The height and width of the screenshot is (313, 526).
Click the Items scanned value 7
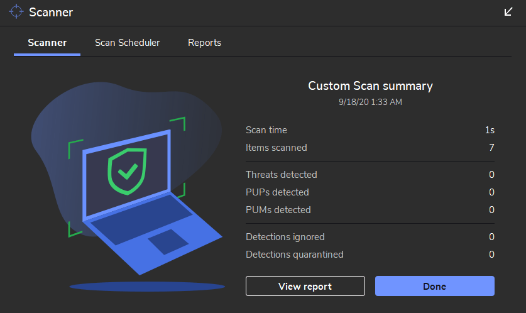point(491,148)
